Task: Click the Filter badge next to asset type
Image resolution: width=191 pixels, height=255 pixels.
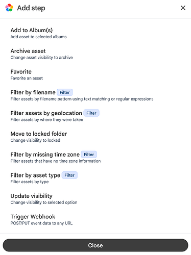Action: tap(69, 175)
